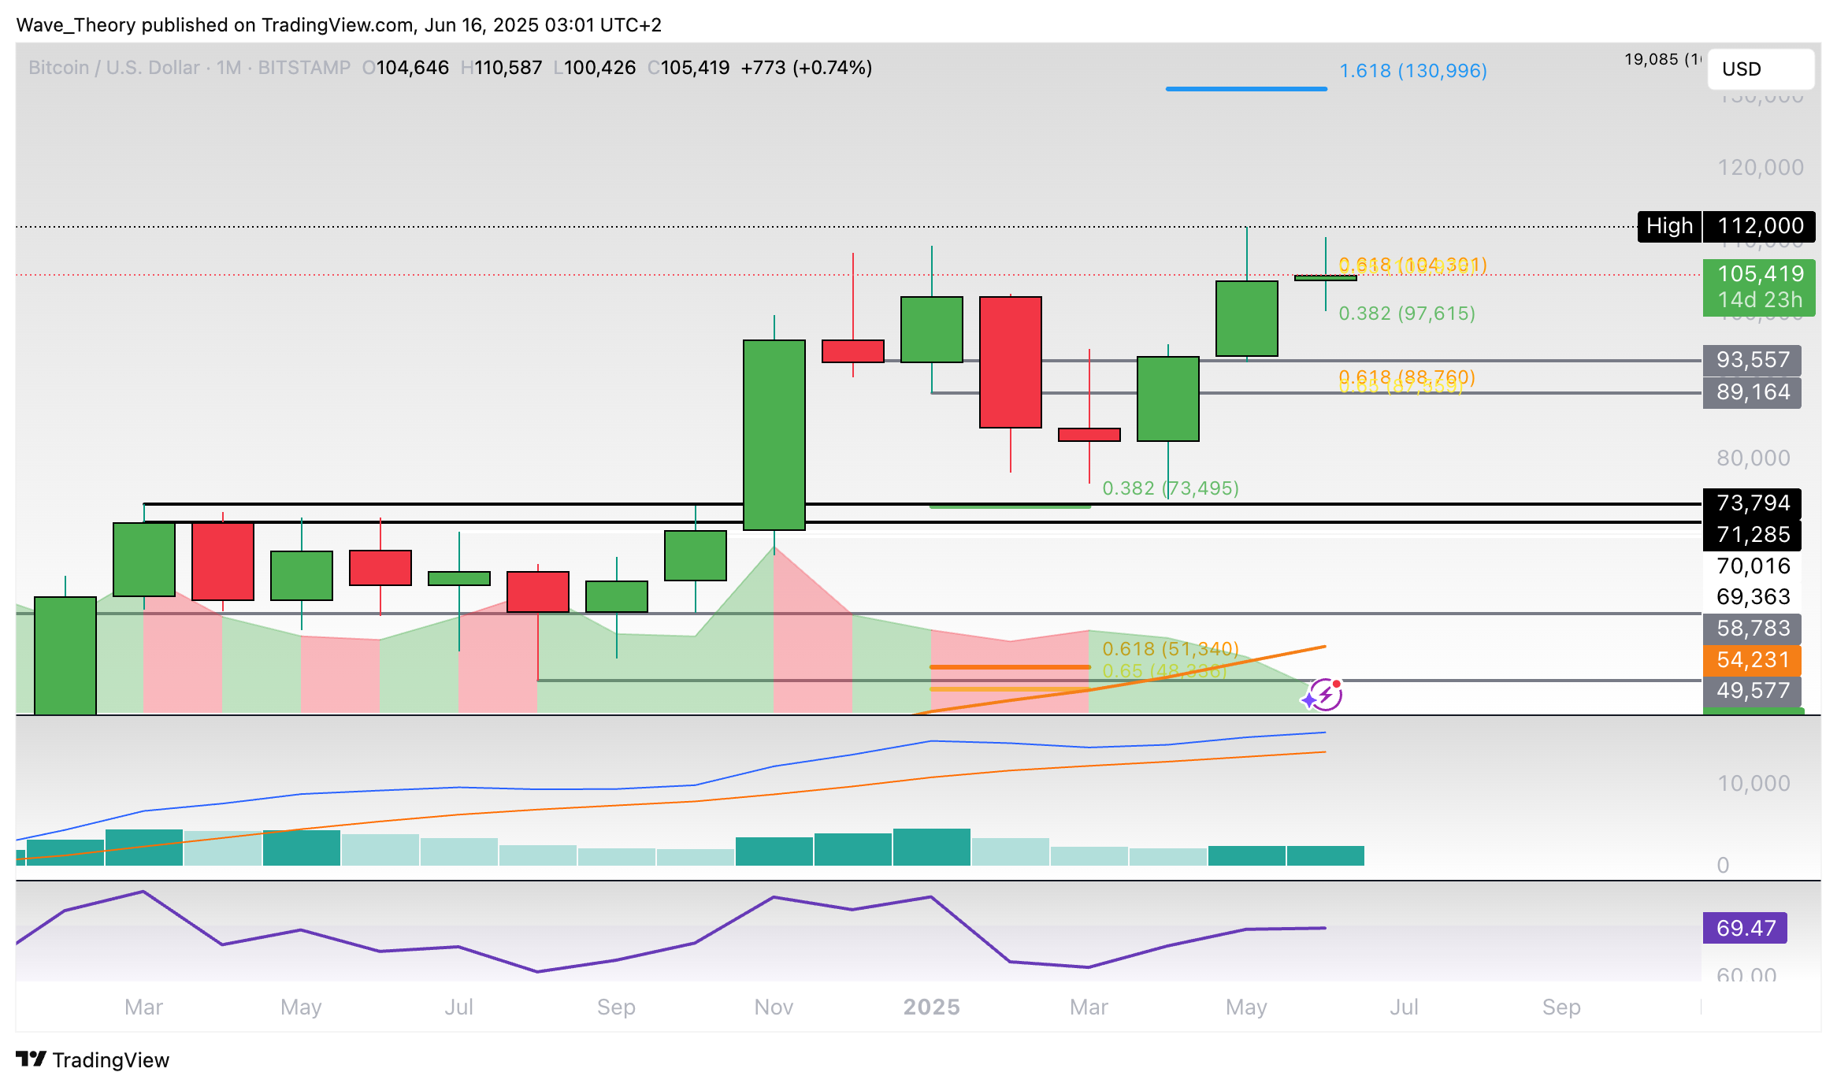Click the Nov label on the time axis
Screen dimensions: 1837x1087
pyautogui.click(x=774, y=1007)
